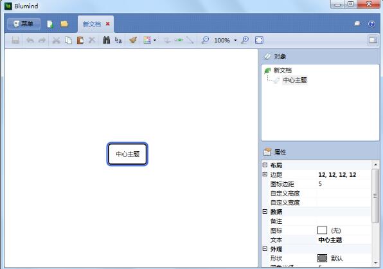Expand the 边距 property row
Image resolution: width=383 pixels, height=269 pixels.
click(265, 174)
